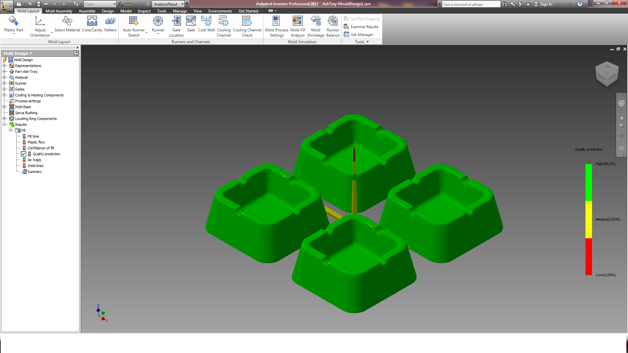Open the Job Manager
Screen dimensions: 628x353
pyautogui.click(x=358, y=35)
